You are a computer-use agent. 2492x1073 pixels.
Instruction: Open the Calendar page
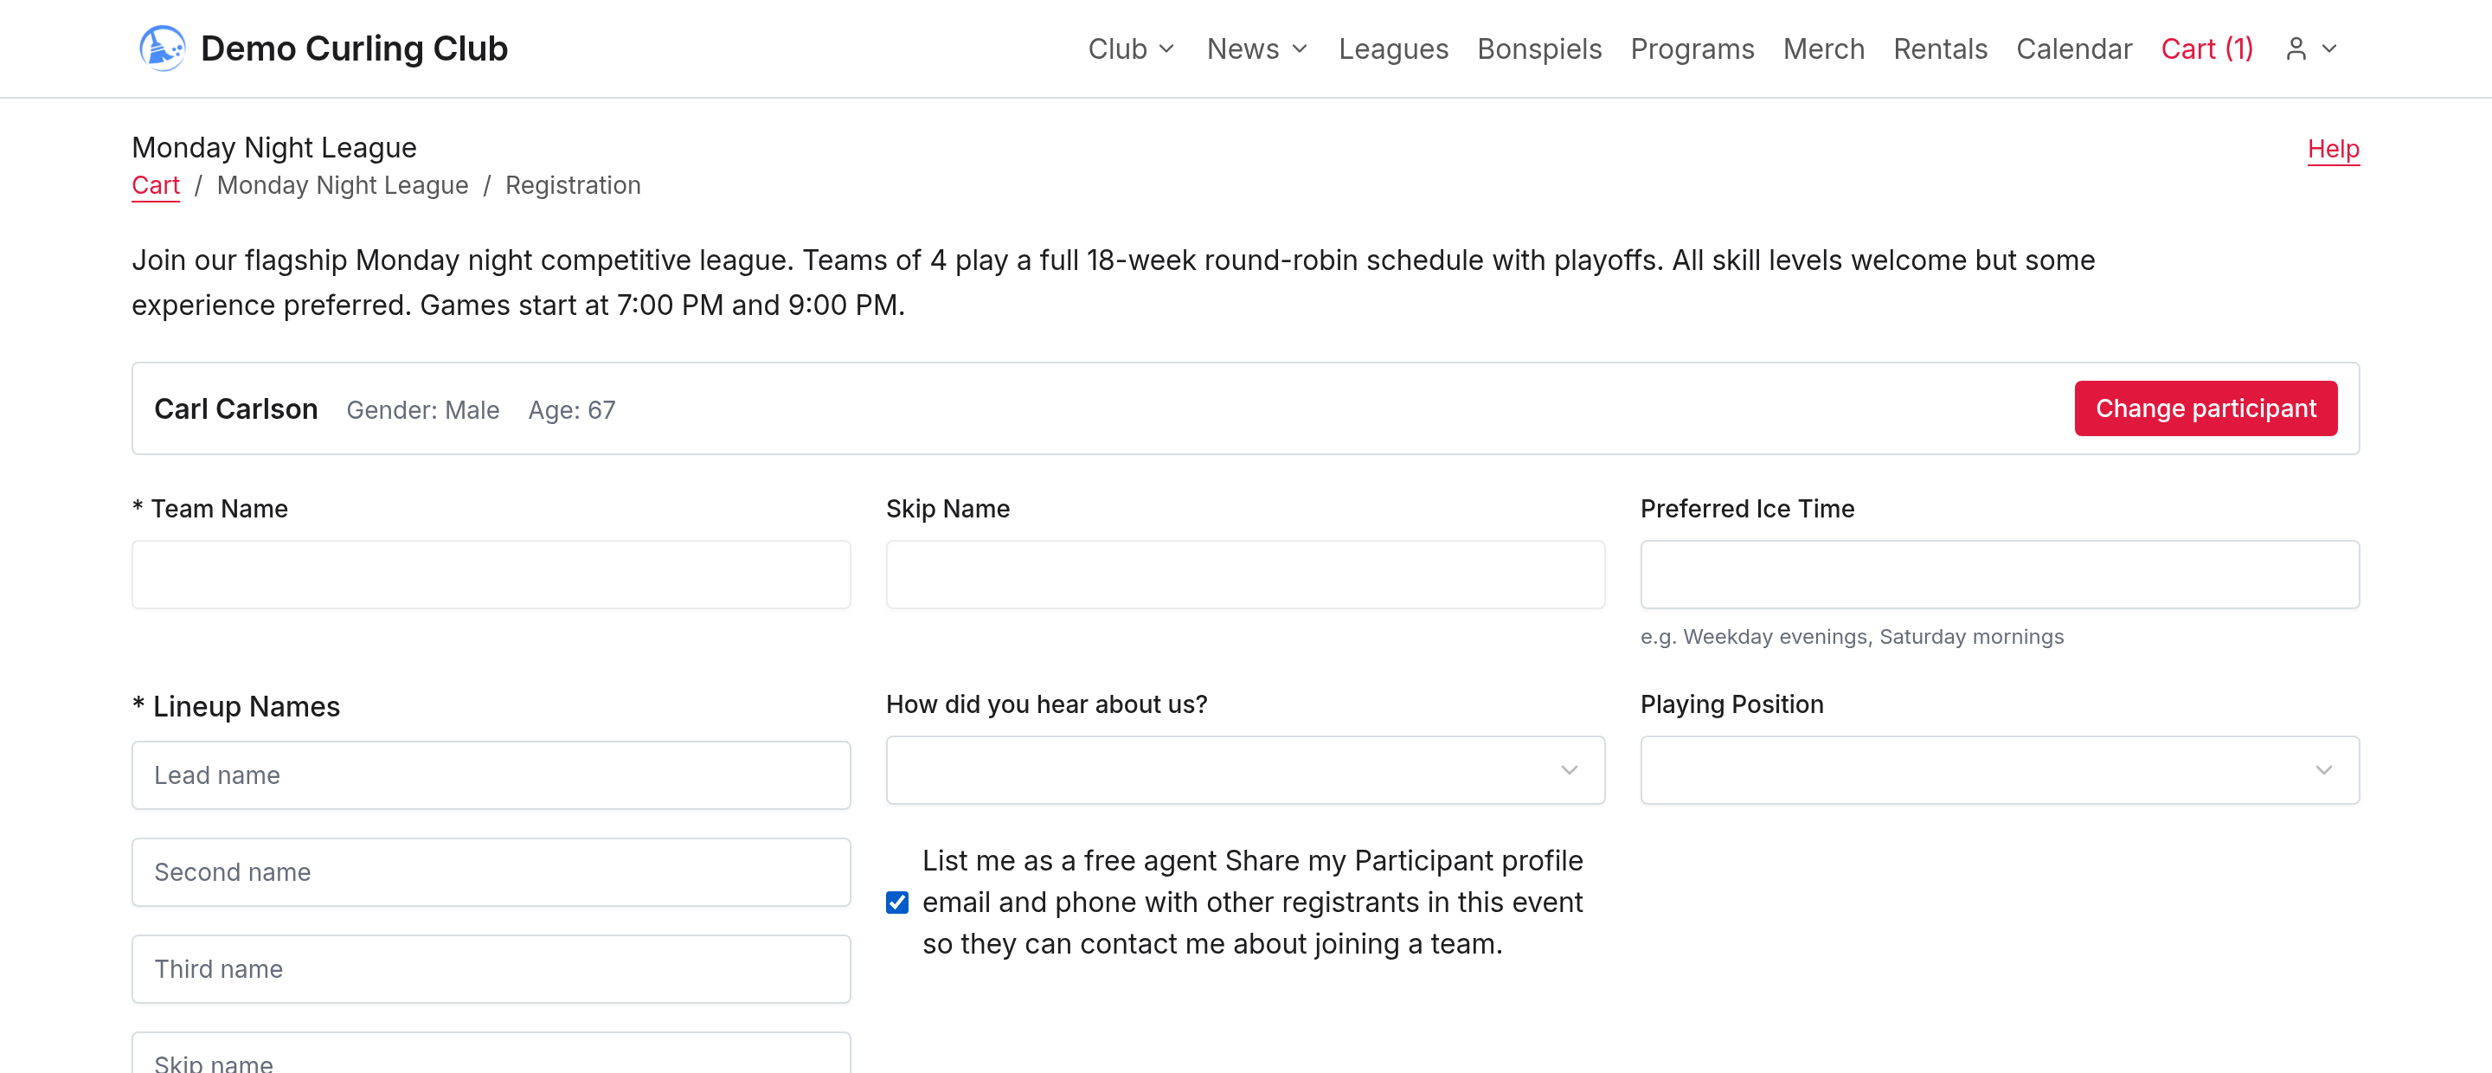coord(2074,48)
